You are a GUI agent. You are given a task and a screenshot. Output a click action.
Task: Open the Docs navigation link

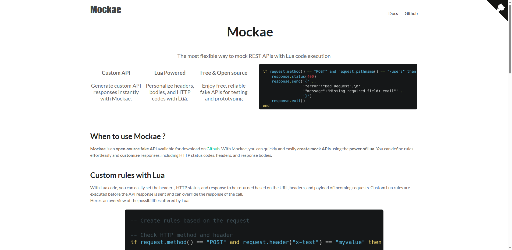click(x=393, y=13)
